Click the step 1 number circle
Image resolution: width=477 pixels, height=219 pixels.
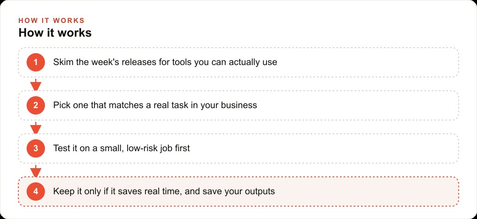(x=36, y=62)
